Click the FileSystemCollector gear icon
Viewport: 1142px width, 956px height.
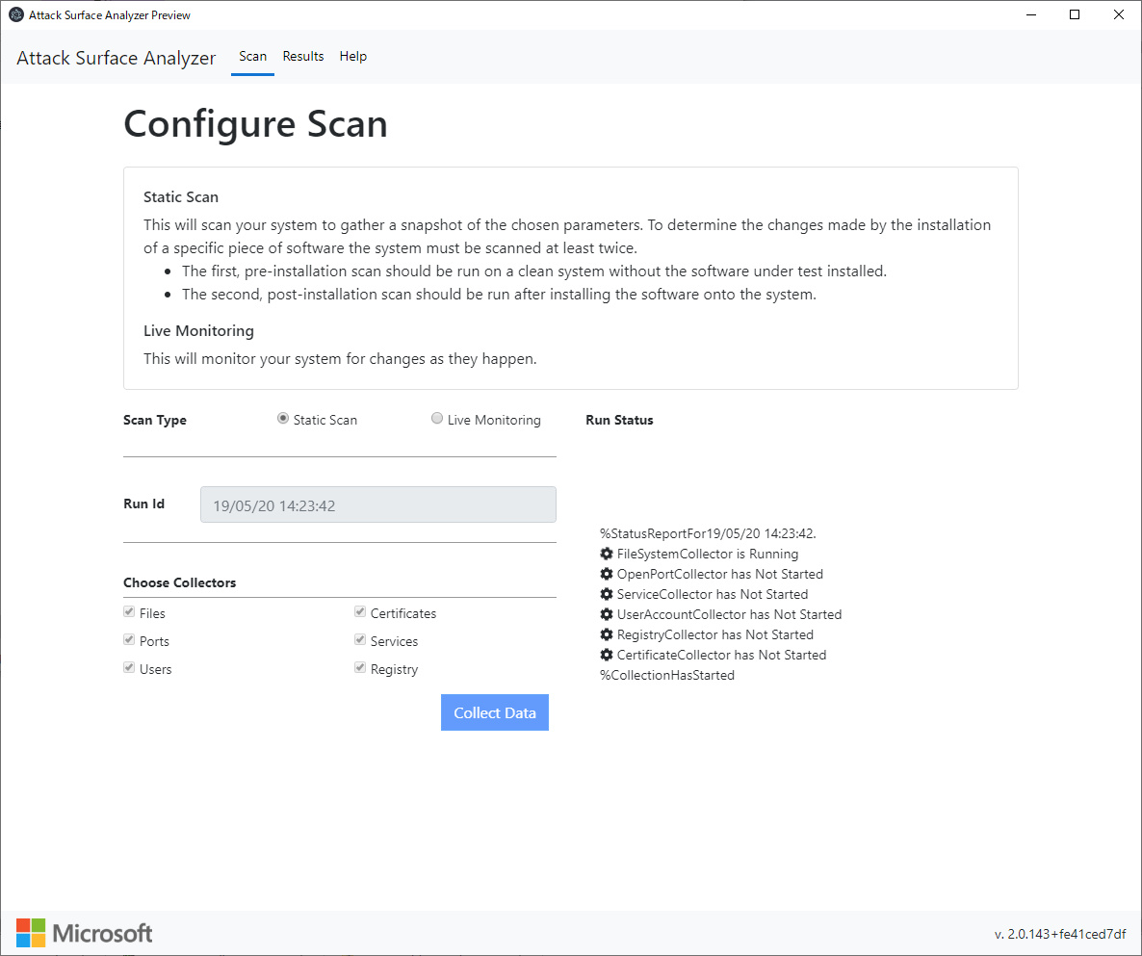(x=606, y=554)
